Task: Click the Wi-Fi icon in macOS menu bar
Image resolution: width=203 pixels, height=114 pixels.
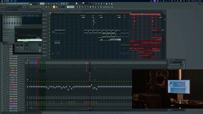Action: pyautogui.click(x=184, y=1)
